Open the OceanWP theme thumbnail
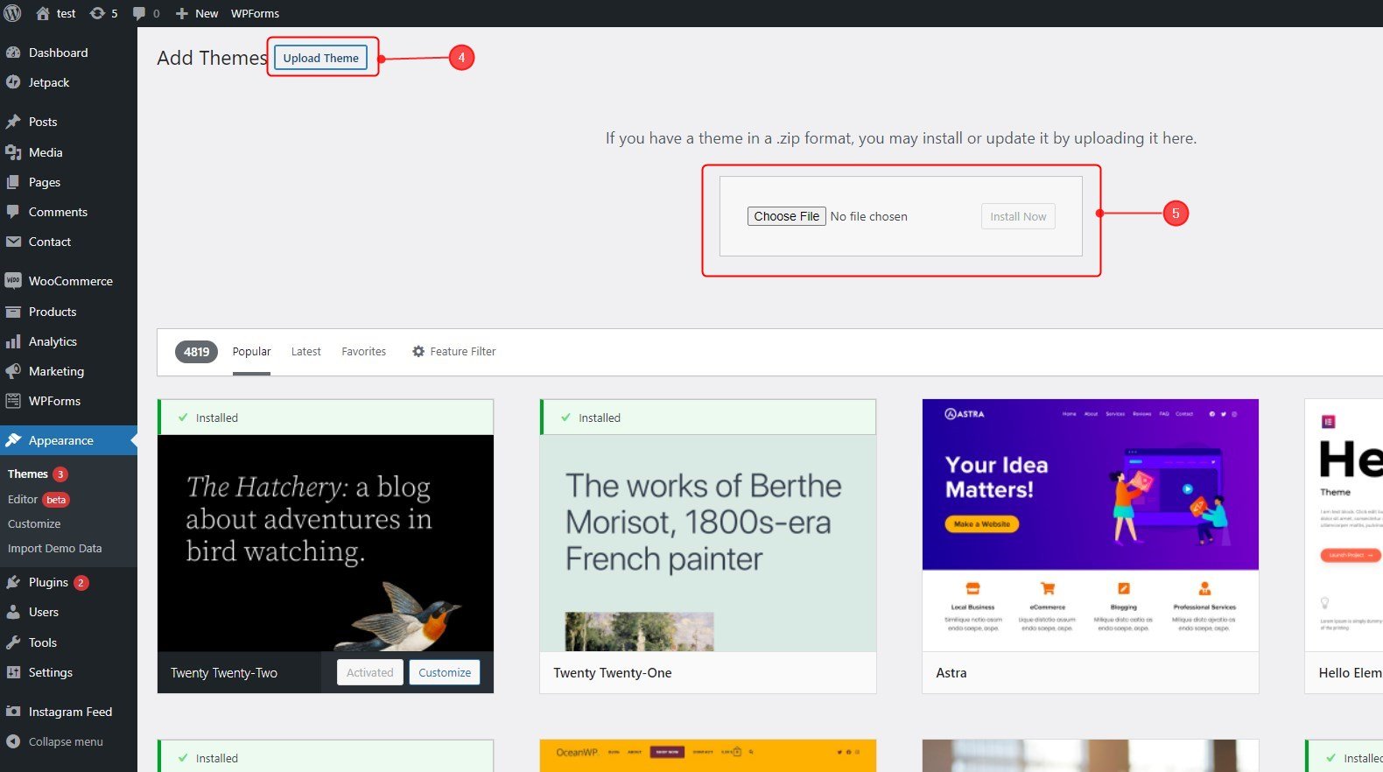 coord(707,755)
